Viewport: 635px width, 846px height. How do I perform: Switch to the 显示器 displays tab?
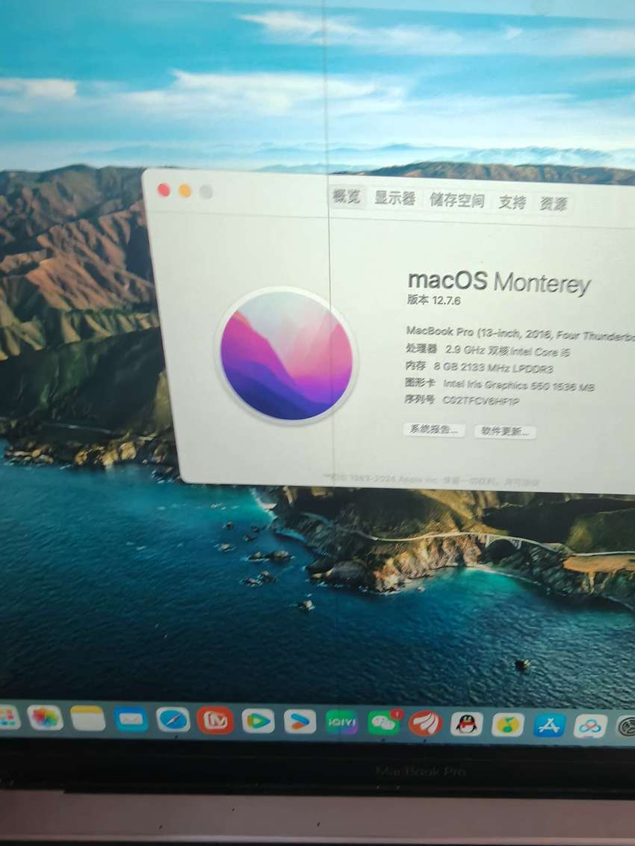coord(394,199)
